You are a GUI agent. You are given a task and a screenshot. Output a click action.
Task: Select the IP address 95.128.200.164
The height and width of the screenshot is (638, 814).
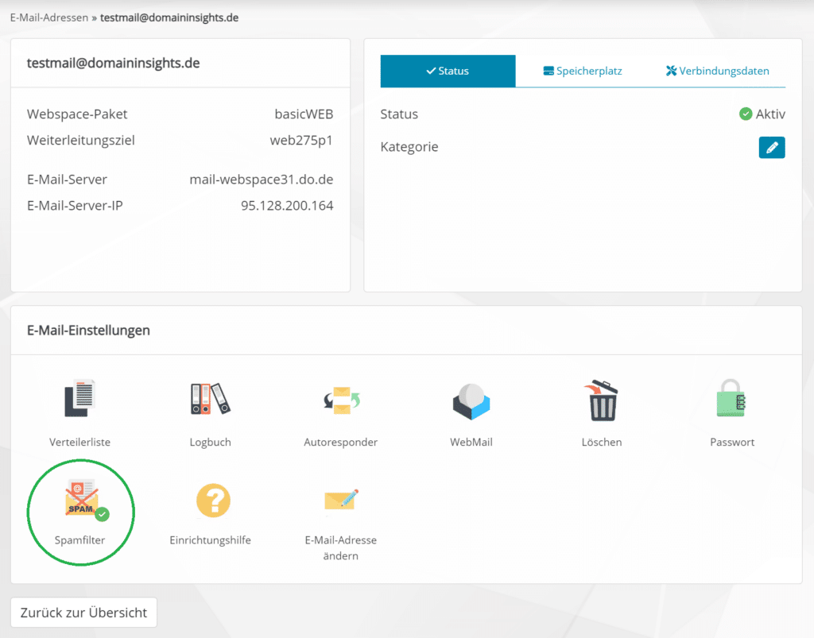[x=286, y=206]
